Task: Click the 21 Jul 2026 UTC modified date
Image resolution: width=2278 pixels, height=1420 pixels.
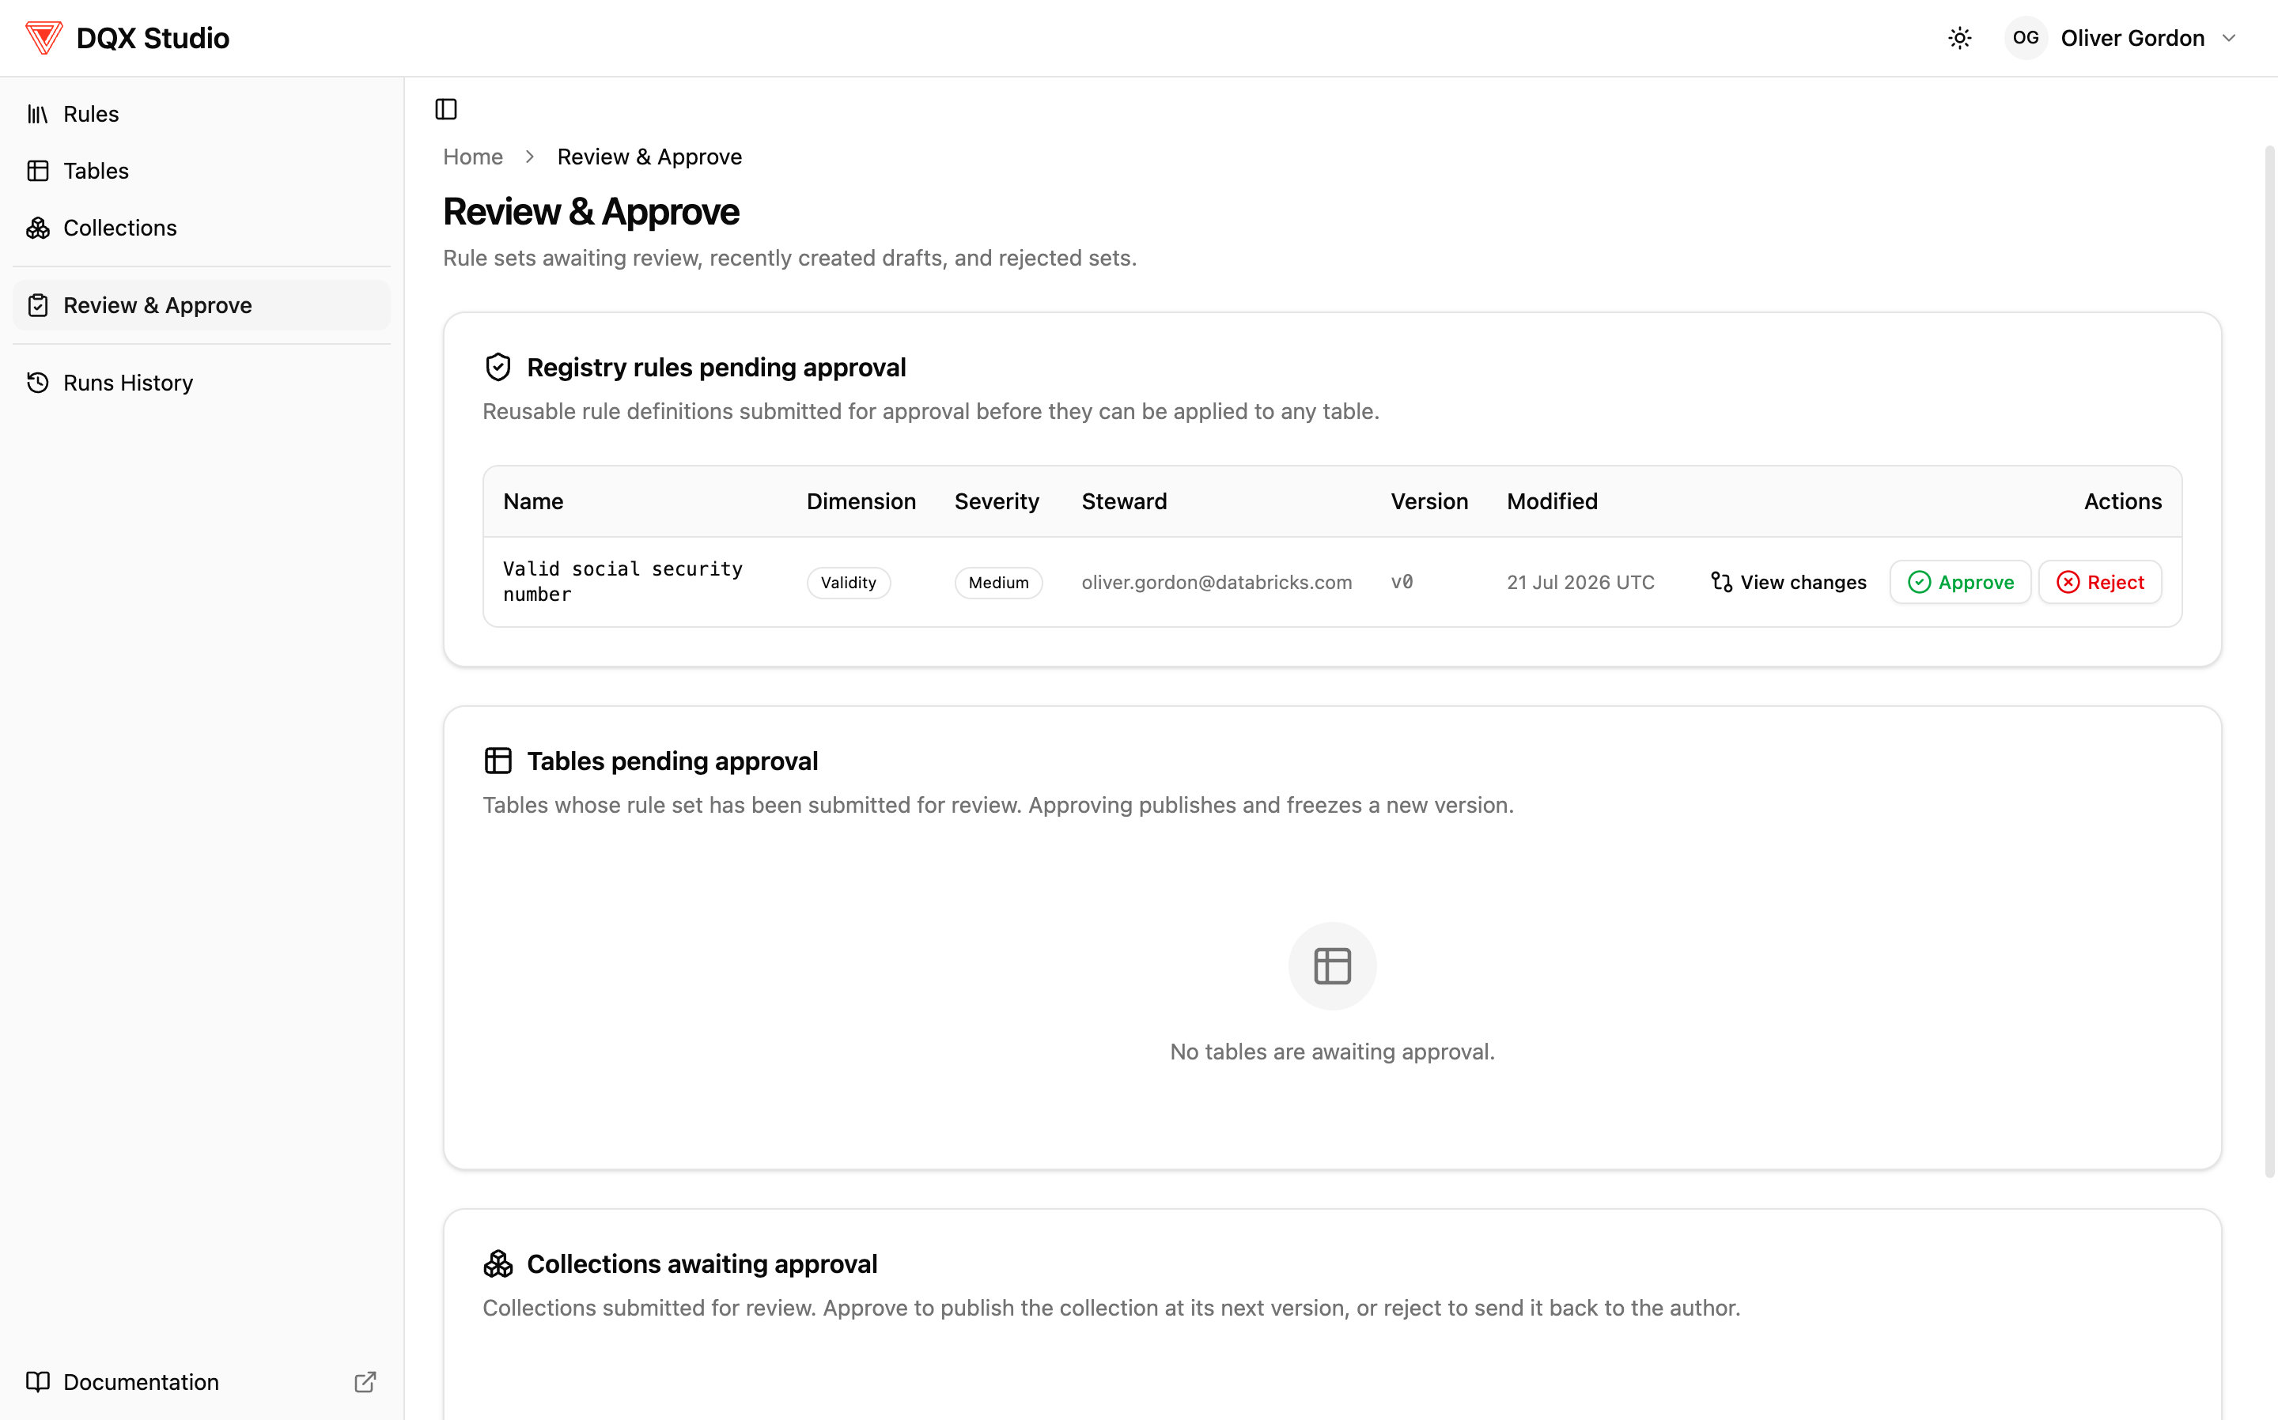Action: (x=1580, y=582)
